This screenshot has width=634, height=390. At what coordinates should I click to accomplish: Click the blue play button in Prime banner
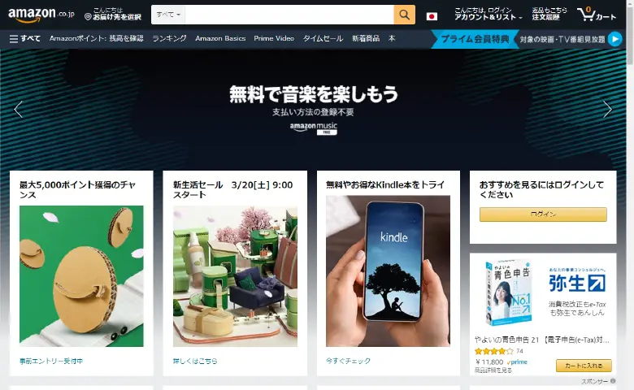615,39
